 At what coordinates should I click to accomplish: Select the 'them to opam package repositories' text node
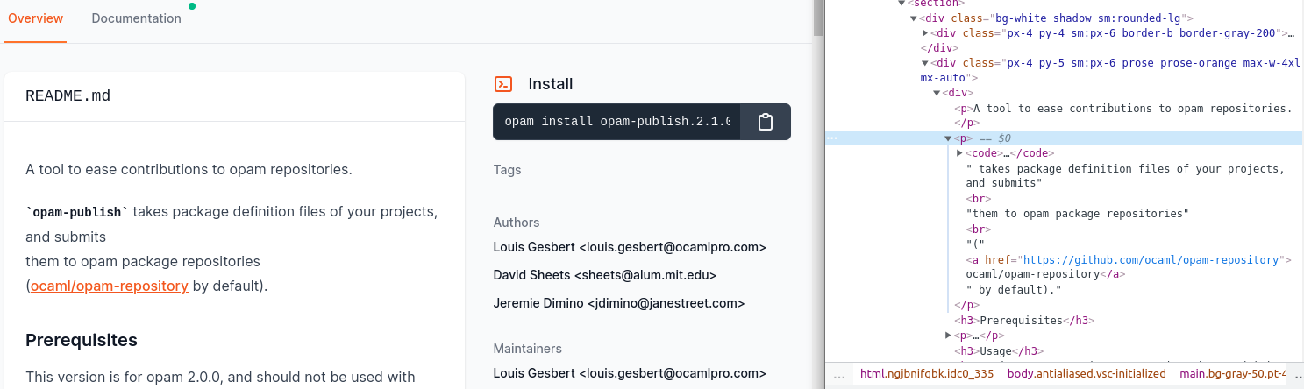coord(1077,214)
